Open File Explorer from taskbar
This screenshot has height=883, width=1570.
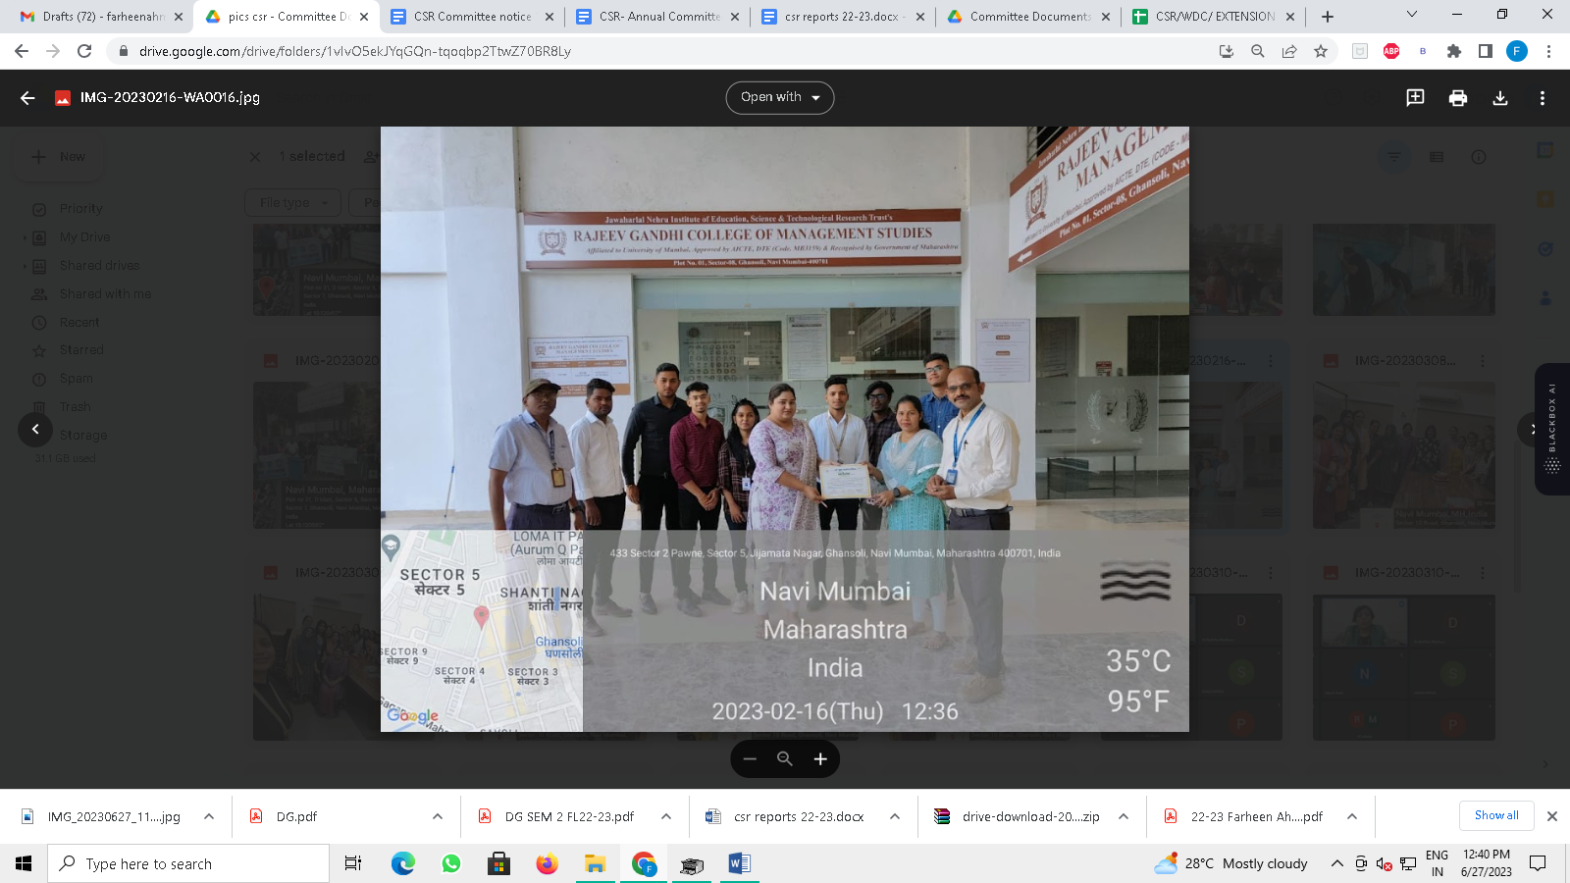(595, 863)
